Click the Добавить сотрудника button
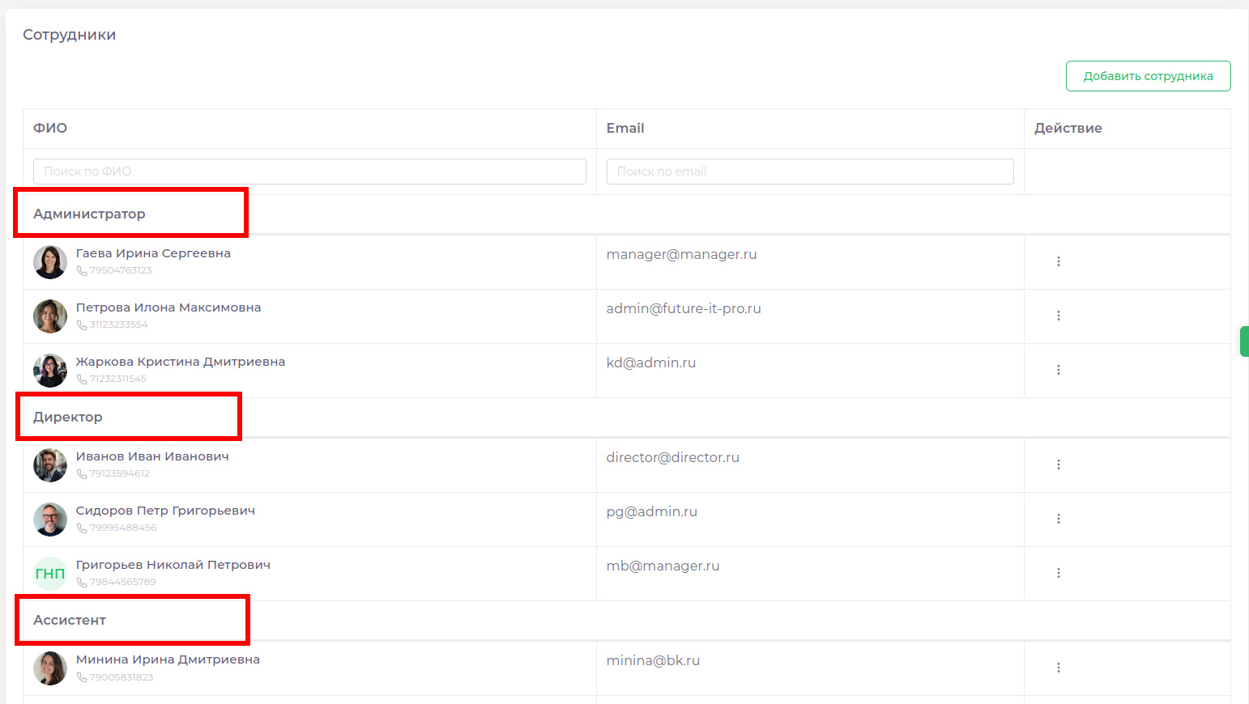This screenshot has width=1249, height=704. click(1148, 76)
